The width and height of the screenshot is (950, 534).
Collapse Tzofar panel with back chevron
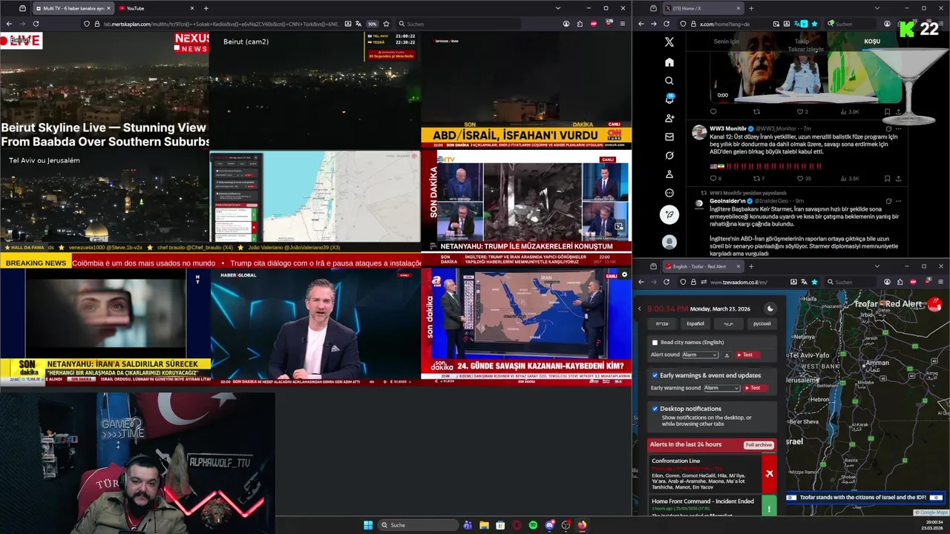pyautogui.click(x=639, y=309)
